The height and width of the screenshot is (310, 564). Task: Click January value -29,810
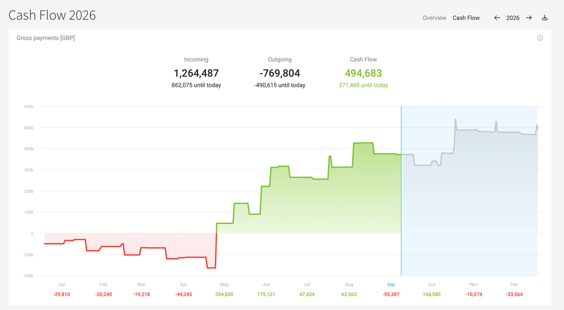click(61, 294)
